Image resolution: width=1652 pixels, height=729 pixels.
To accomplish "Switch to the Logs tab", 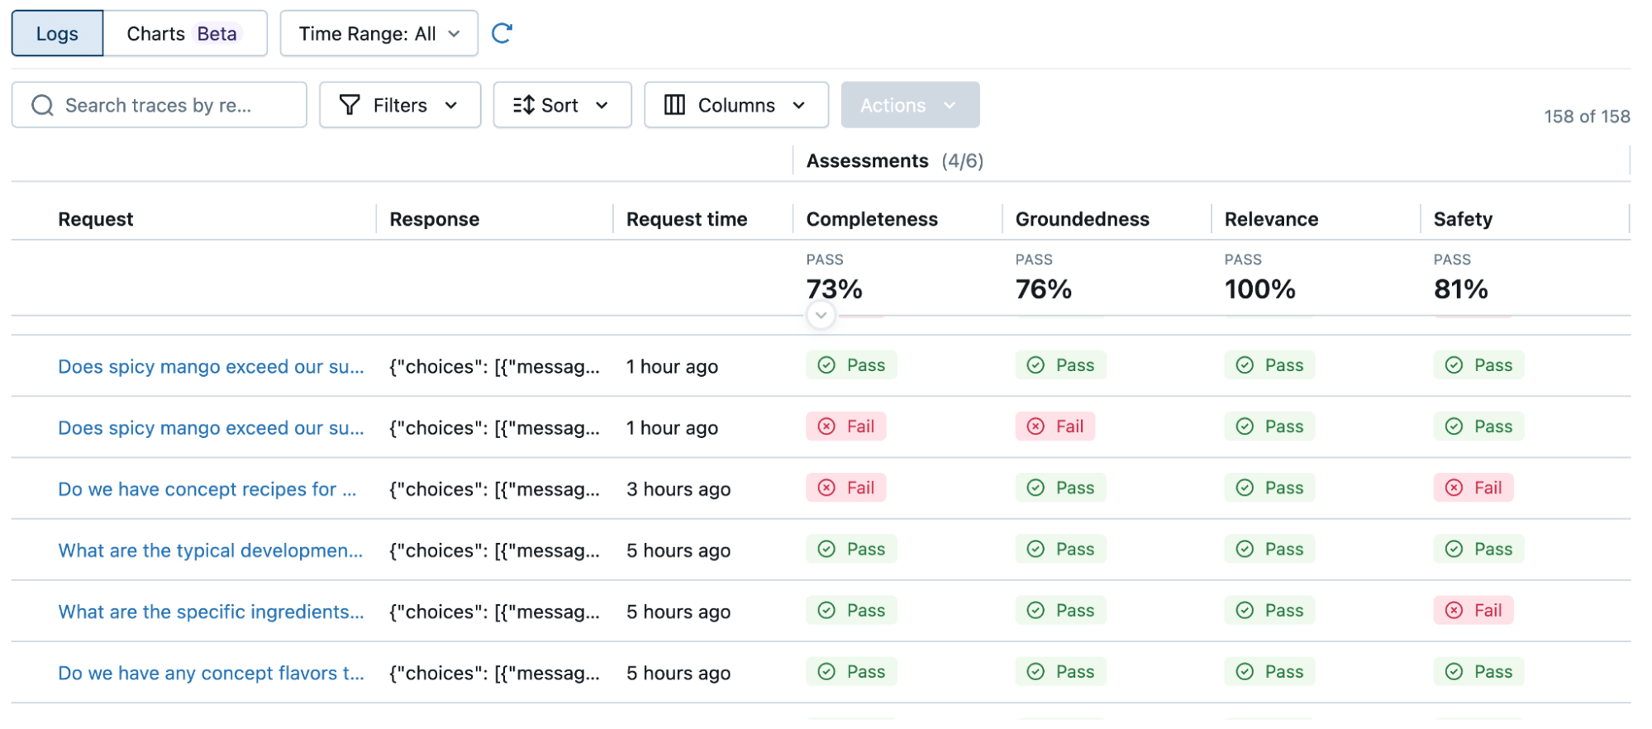I will [57, 34].
